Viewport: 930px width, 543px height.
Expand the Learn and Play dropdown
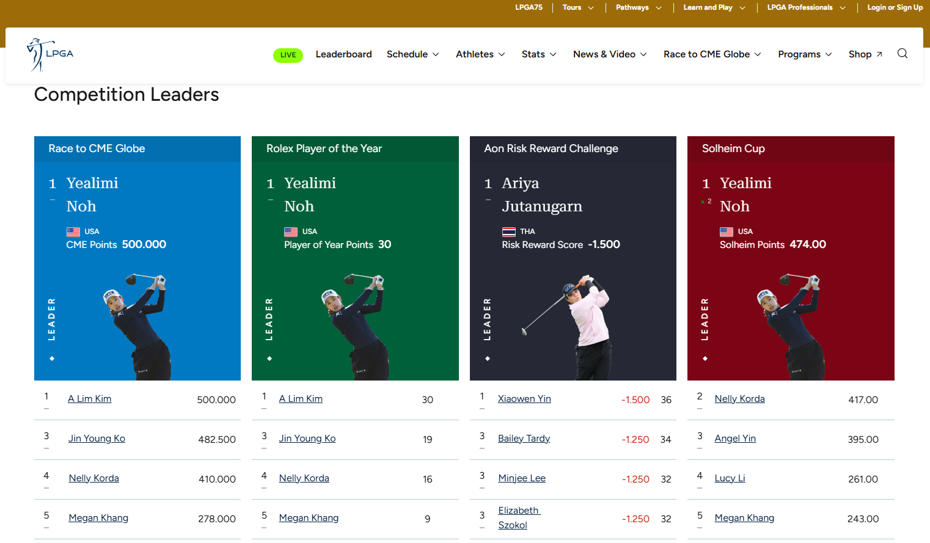(714, 7)
